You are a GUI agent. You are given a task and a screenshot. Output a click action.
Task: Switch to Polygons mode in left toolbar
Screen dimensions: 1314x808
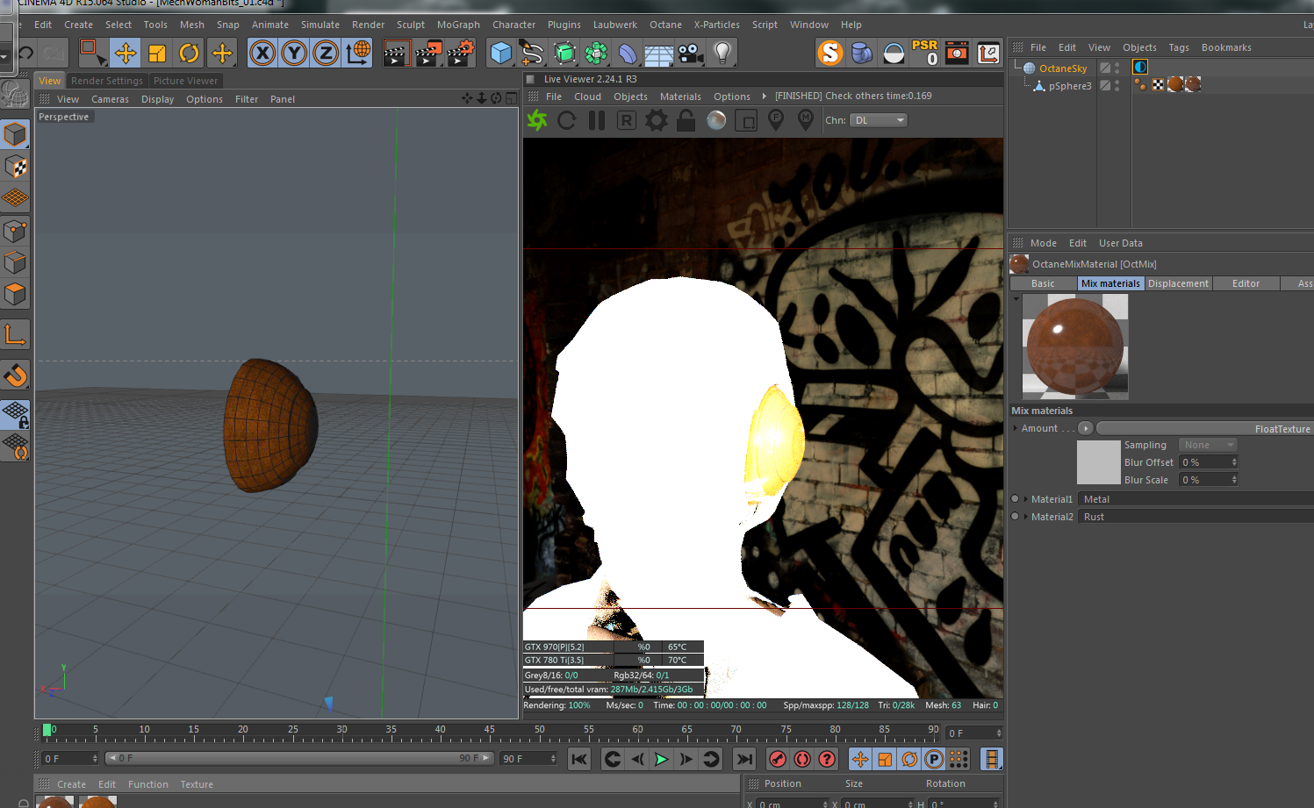tap(15, 294)
